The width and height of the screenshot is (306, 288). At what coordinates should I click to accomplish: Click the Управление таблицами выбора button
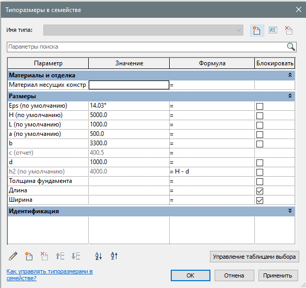coord(254,257)
